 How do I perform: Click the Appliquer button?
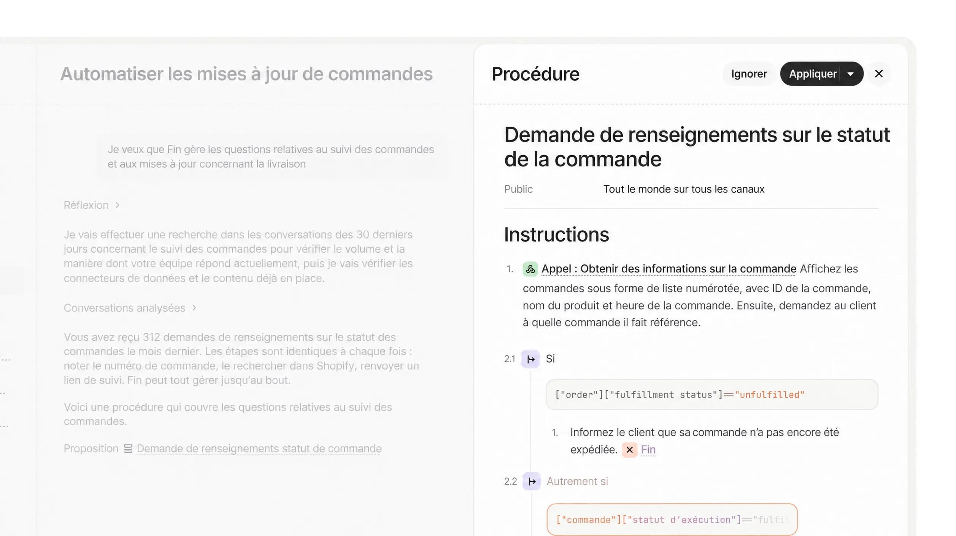(813, 74)
